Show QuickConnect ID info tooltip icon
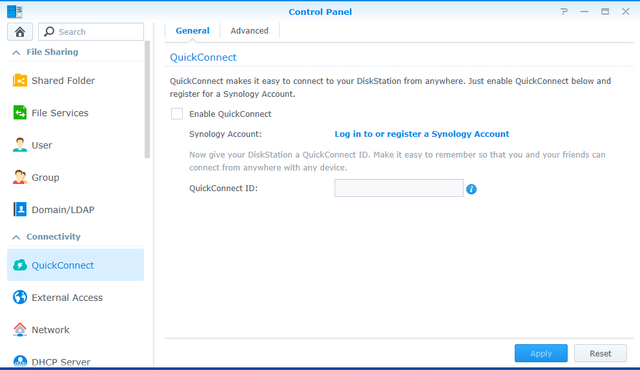Image resolution: width=640 pixels, height=370 pixels. click(471, 189)
